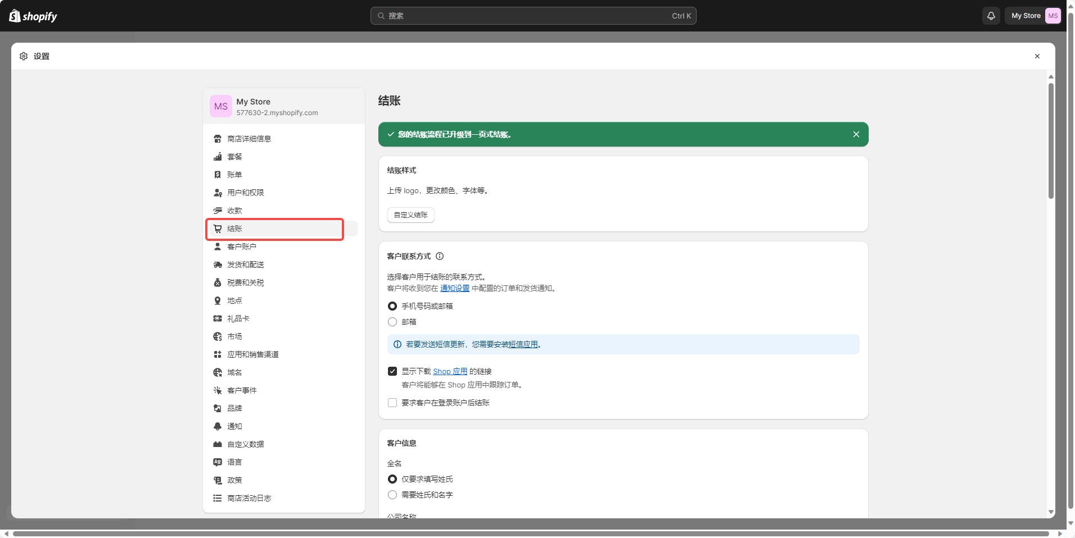Click the 应用和销售渠道 apps icon

pos(218,354)
